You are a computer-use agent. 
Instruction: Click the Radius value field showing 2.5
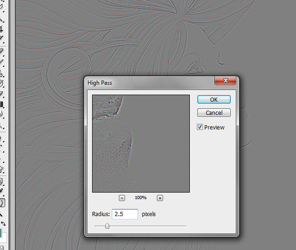point(125,214)
